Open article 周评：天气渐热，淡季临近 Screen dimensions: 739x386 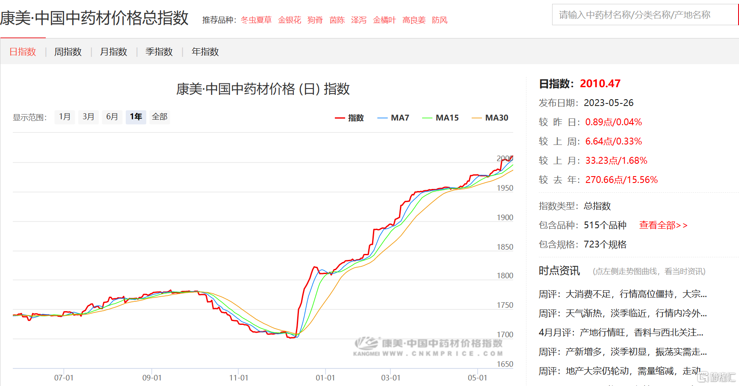pos(623,313)
